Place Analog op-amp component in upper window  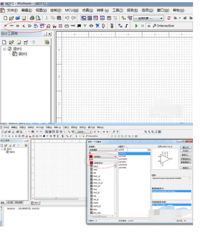[30, 26]
